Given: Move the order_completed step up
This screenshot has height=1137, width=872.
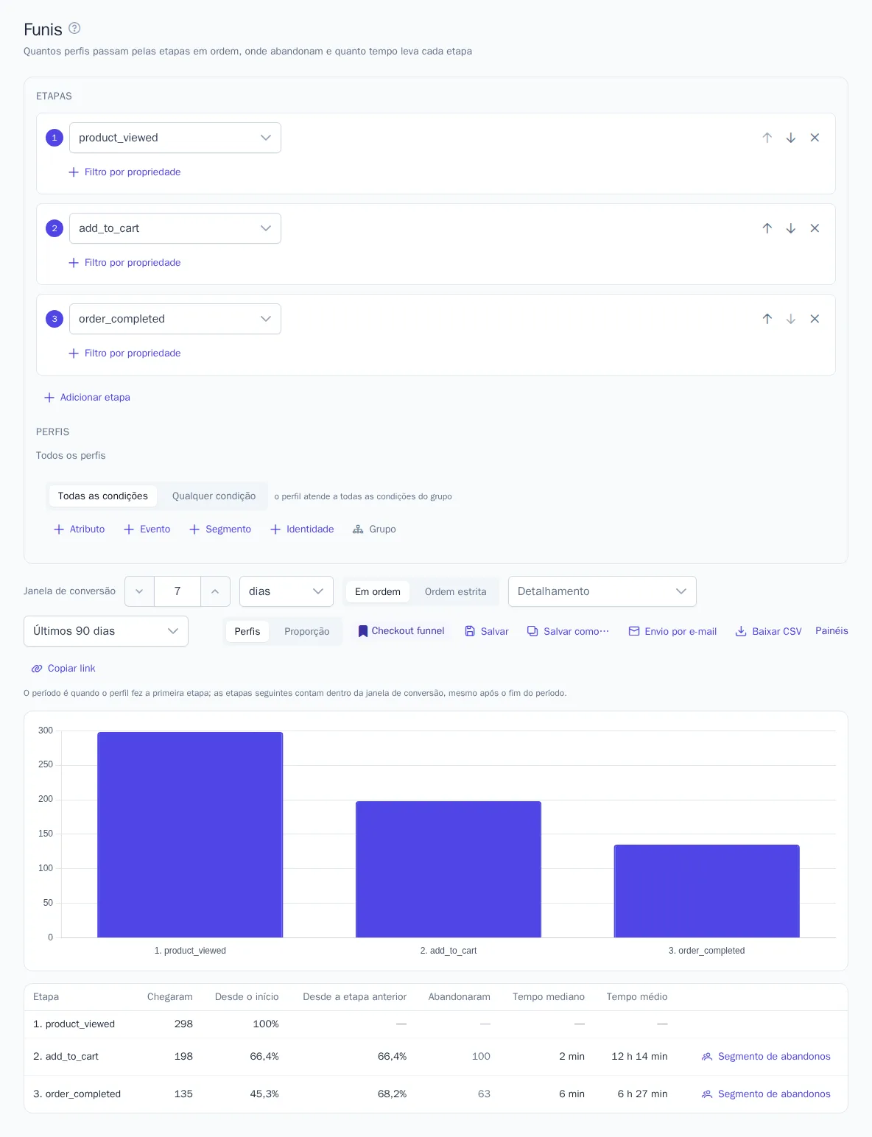Looking at the screenshot, I should click(767, 319).
